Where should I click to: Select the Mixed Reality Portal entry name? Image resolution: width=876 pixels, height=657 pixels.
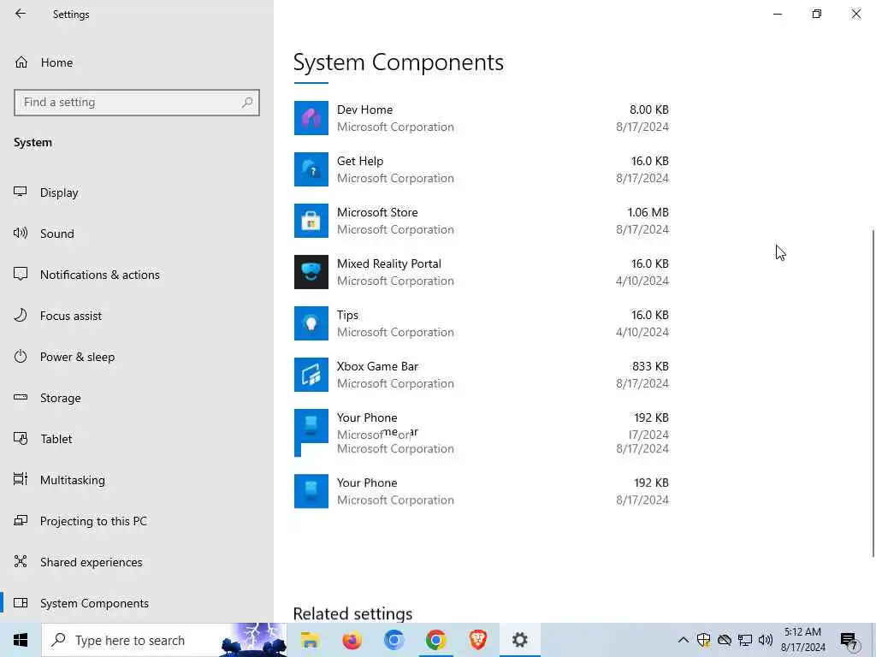tap(389, 263)
